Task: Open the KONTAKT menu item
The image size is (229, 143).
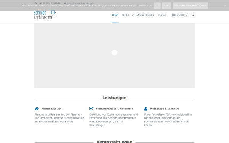Action: tap(163, 15)
